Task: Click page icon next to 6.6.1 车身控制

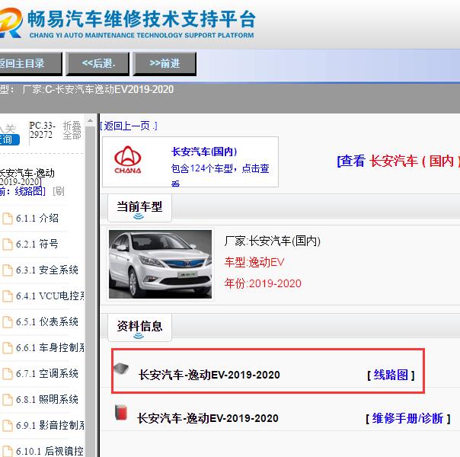Action: (x=8, y=347)
